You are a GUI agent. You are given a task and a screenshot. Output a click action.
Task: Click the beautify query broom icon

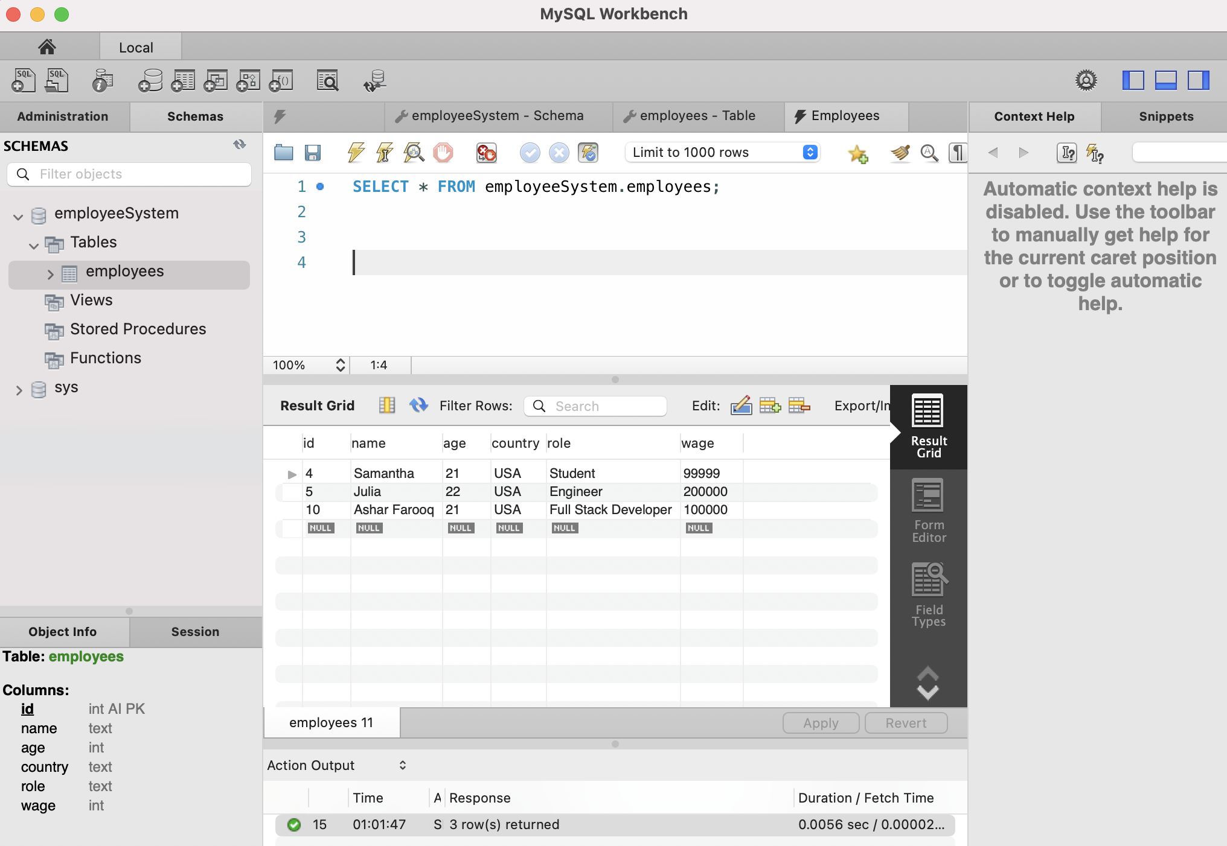coord(900,153)
